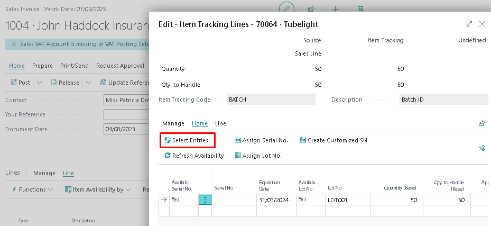The height and width of the screenshot is (226, 491).
Task: Click the pin icon on action bar
Action: (481, 148)
